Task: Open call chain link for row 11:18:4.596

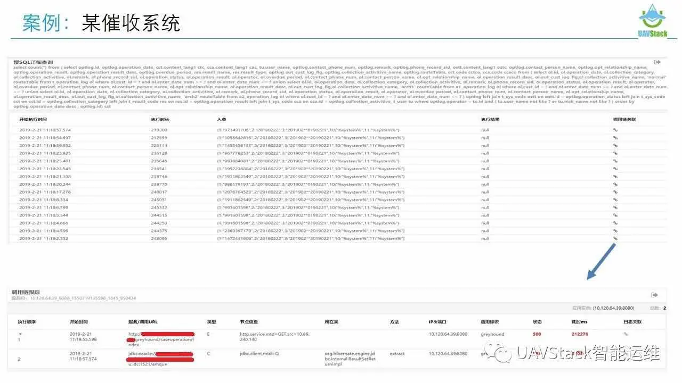Action: pyautogui.click(x=615, y=231)
